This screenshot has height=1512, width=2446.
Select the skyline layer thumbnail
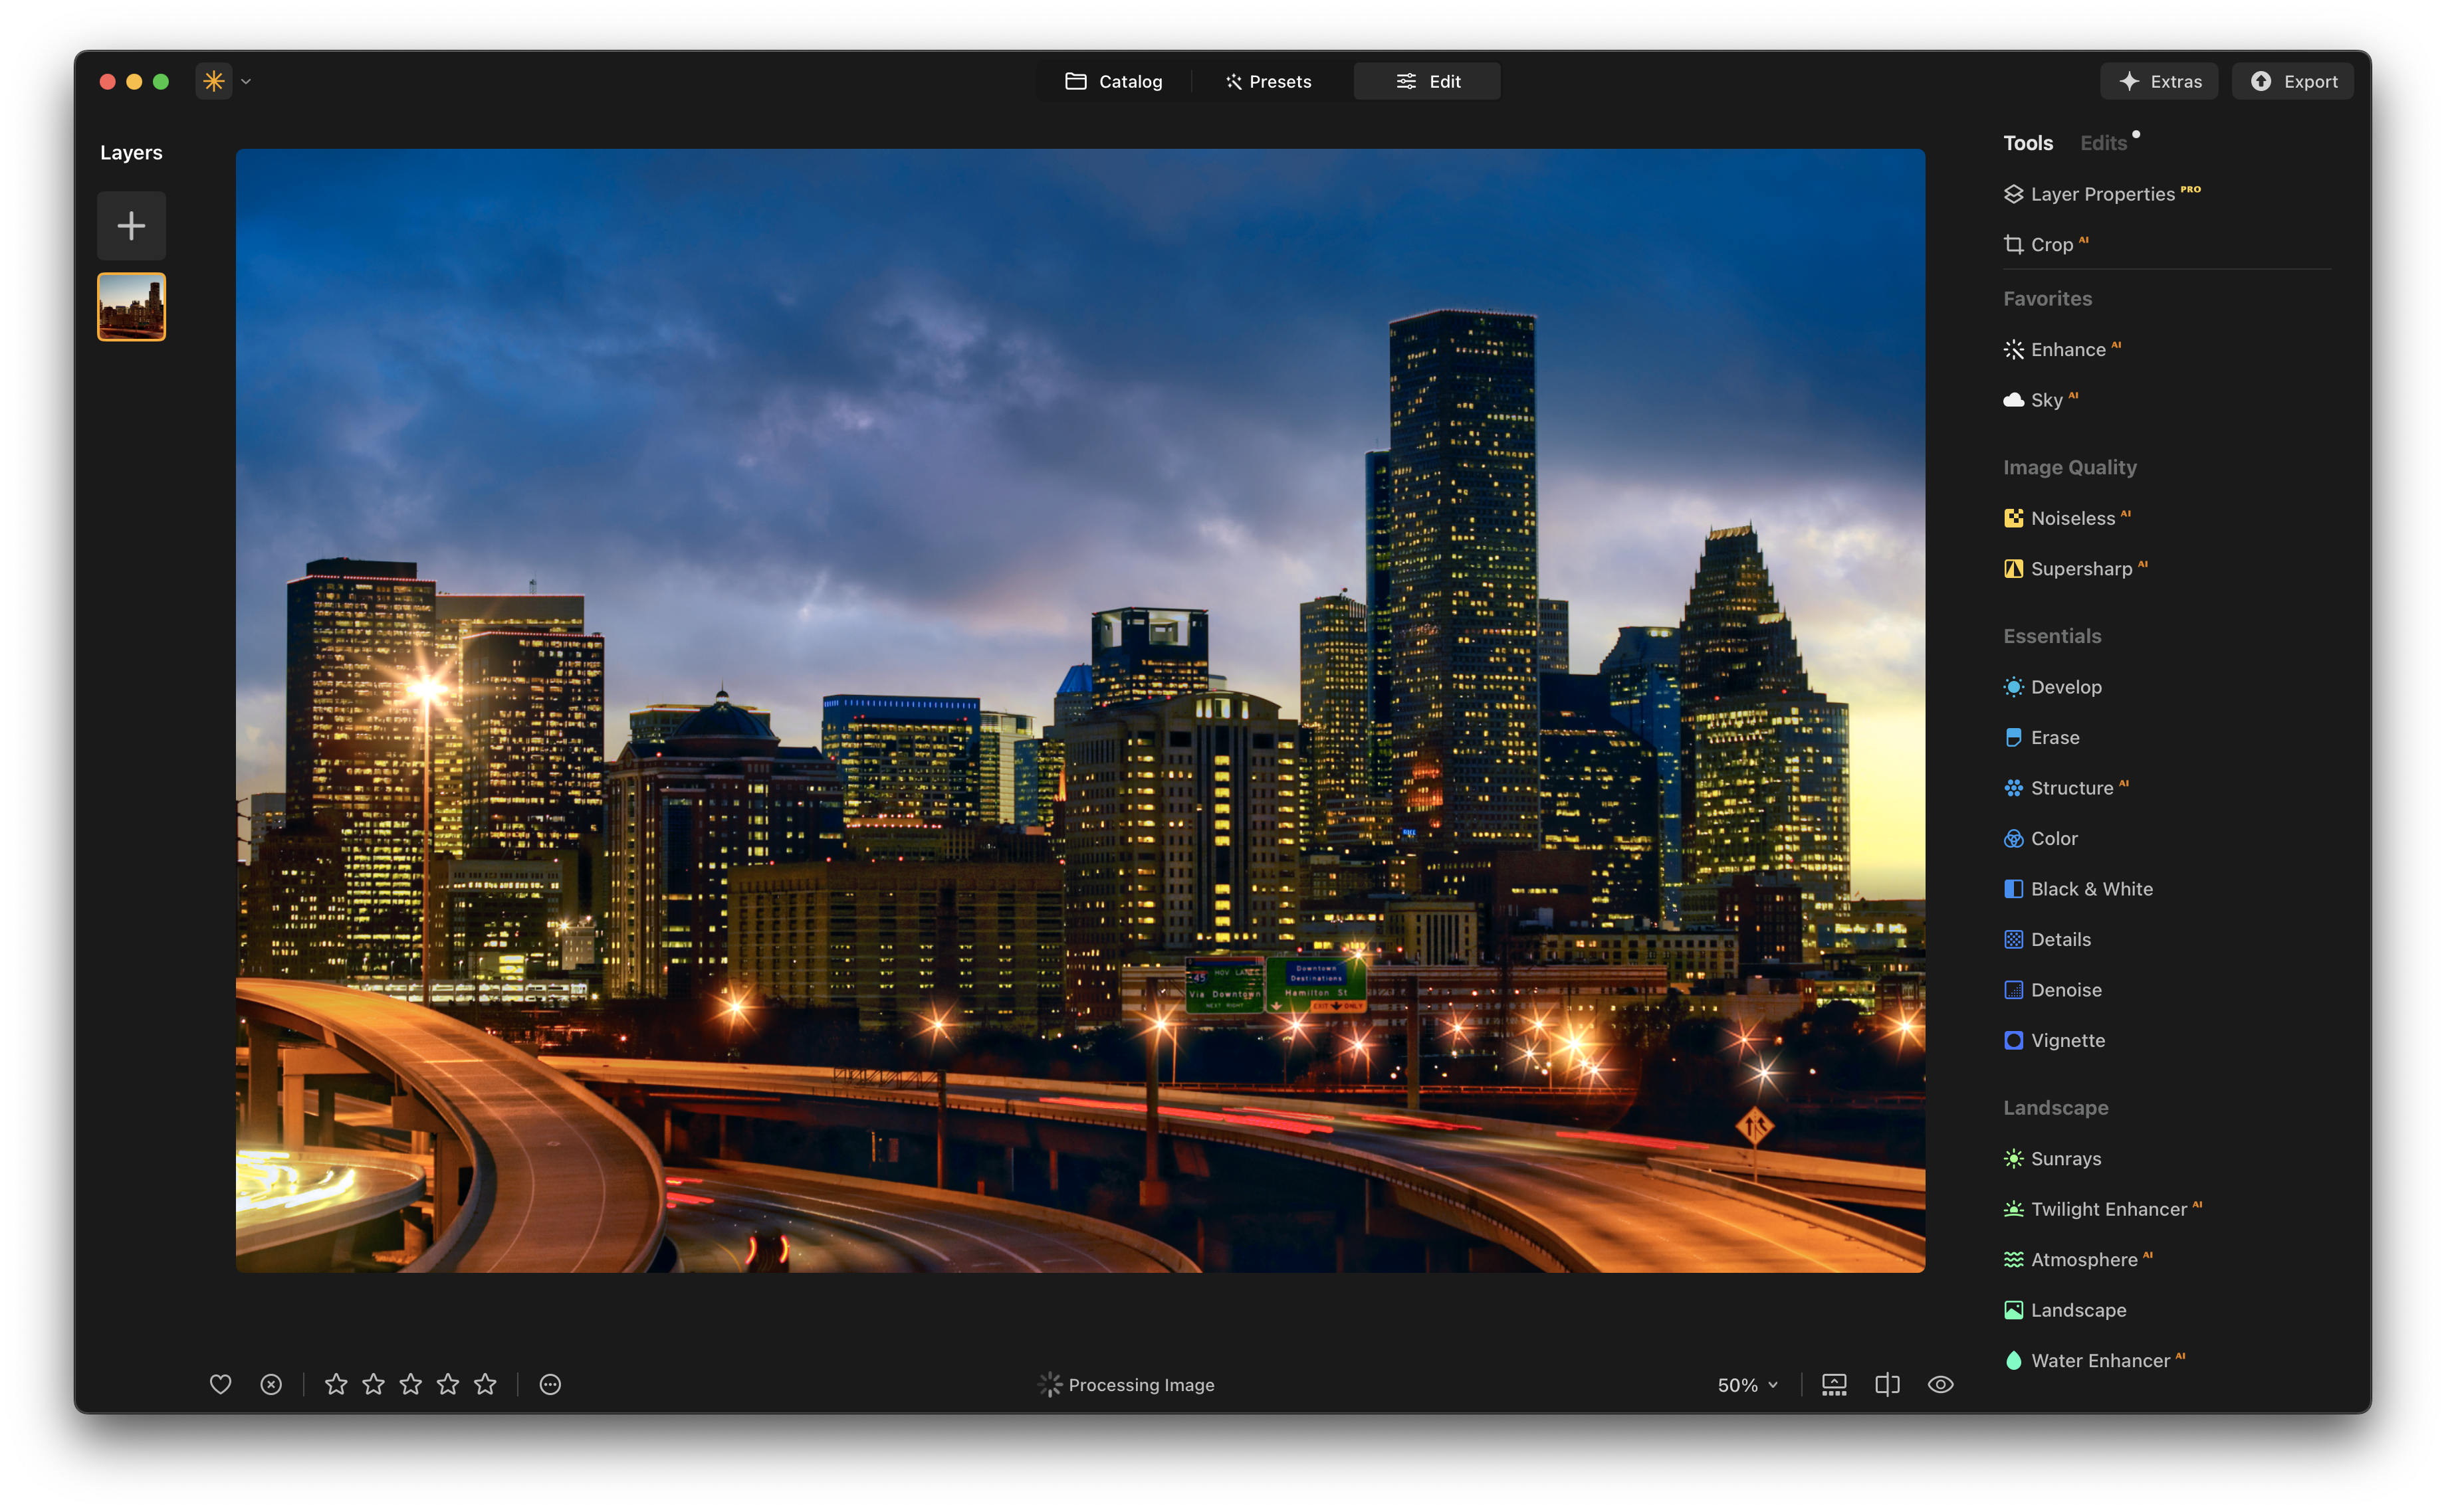coord(131,307)
